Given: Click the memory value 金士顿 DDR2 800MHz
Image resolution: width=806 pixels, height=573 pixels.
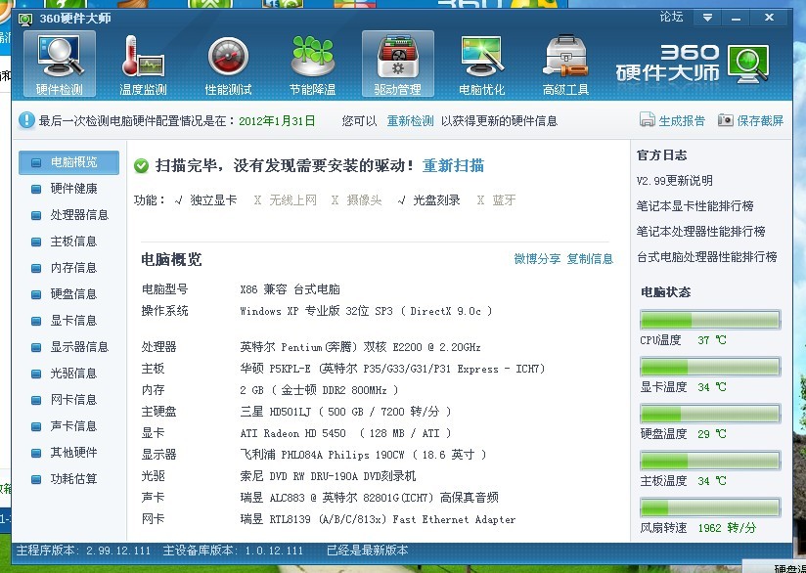Looking at the screenshot, I should point(319,390).
